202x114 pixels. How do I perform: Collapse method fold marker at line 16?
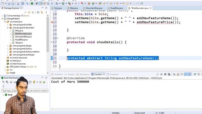coord(57,38)
